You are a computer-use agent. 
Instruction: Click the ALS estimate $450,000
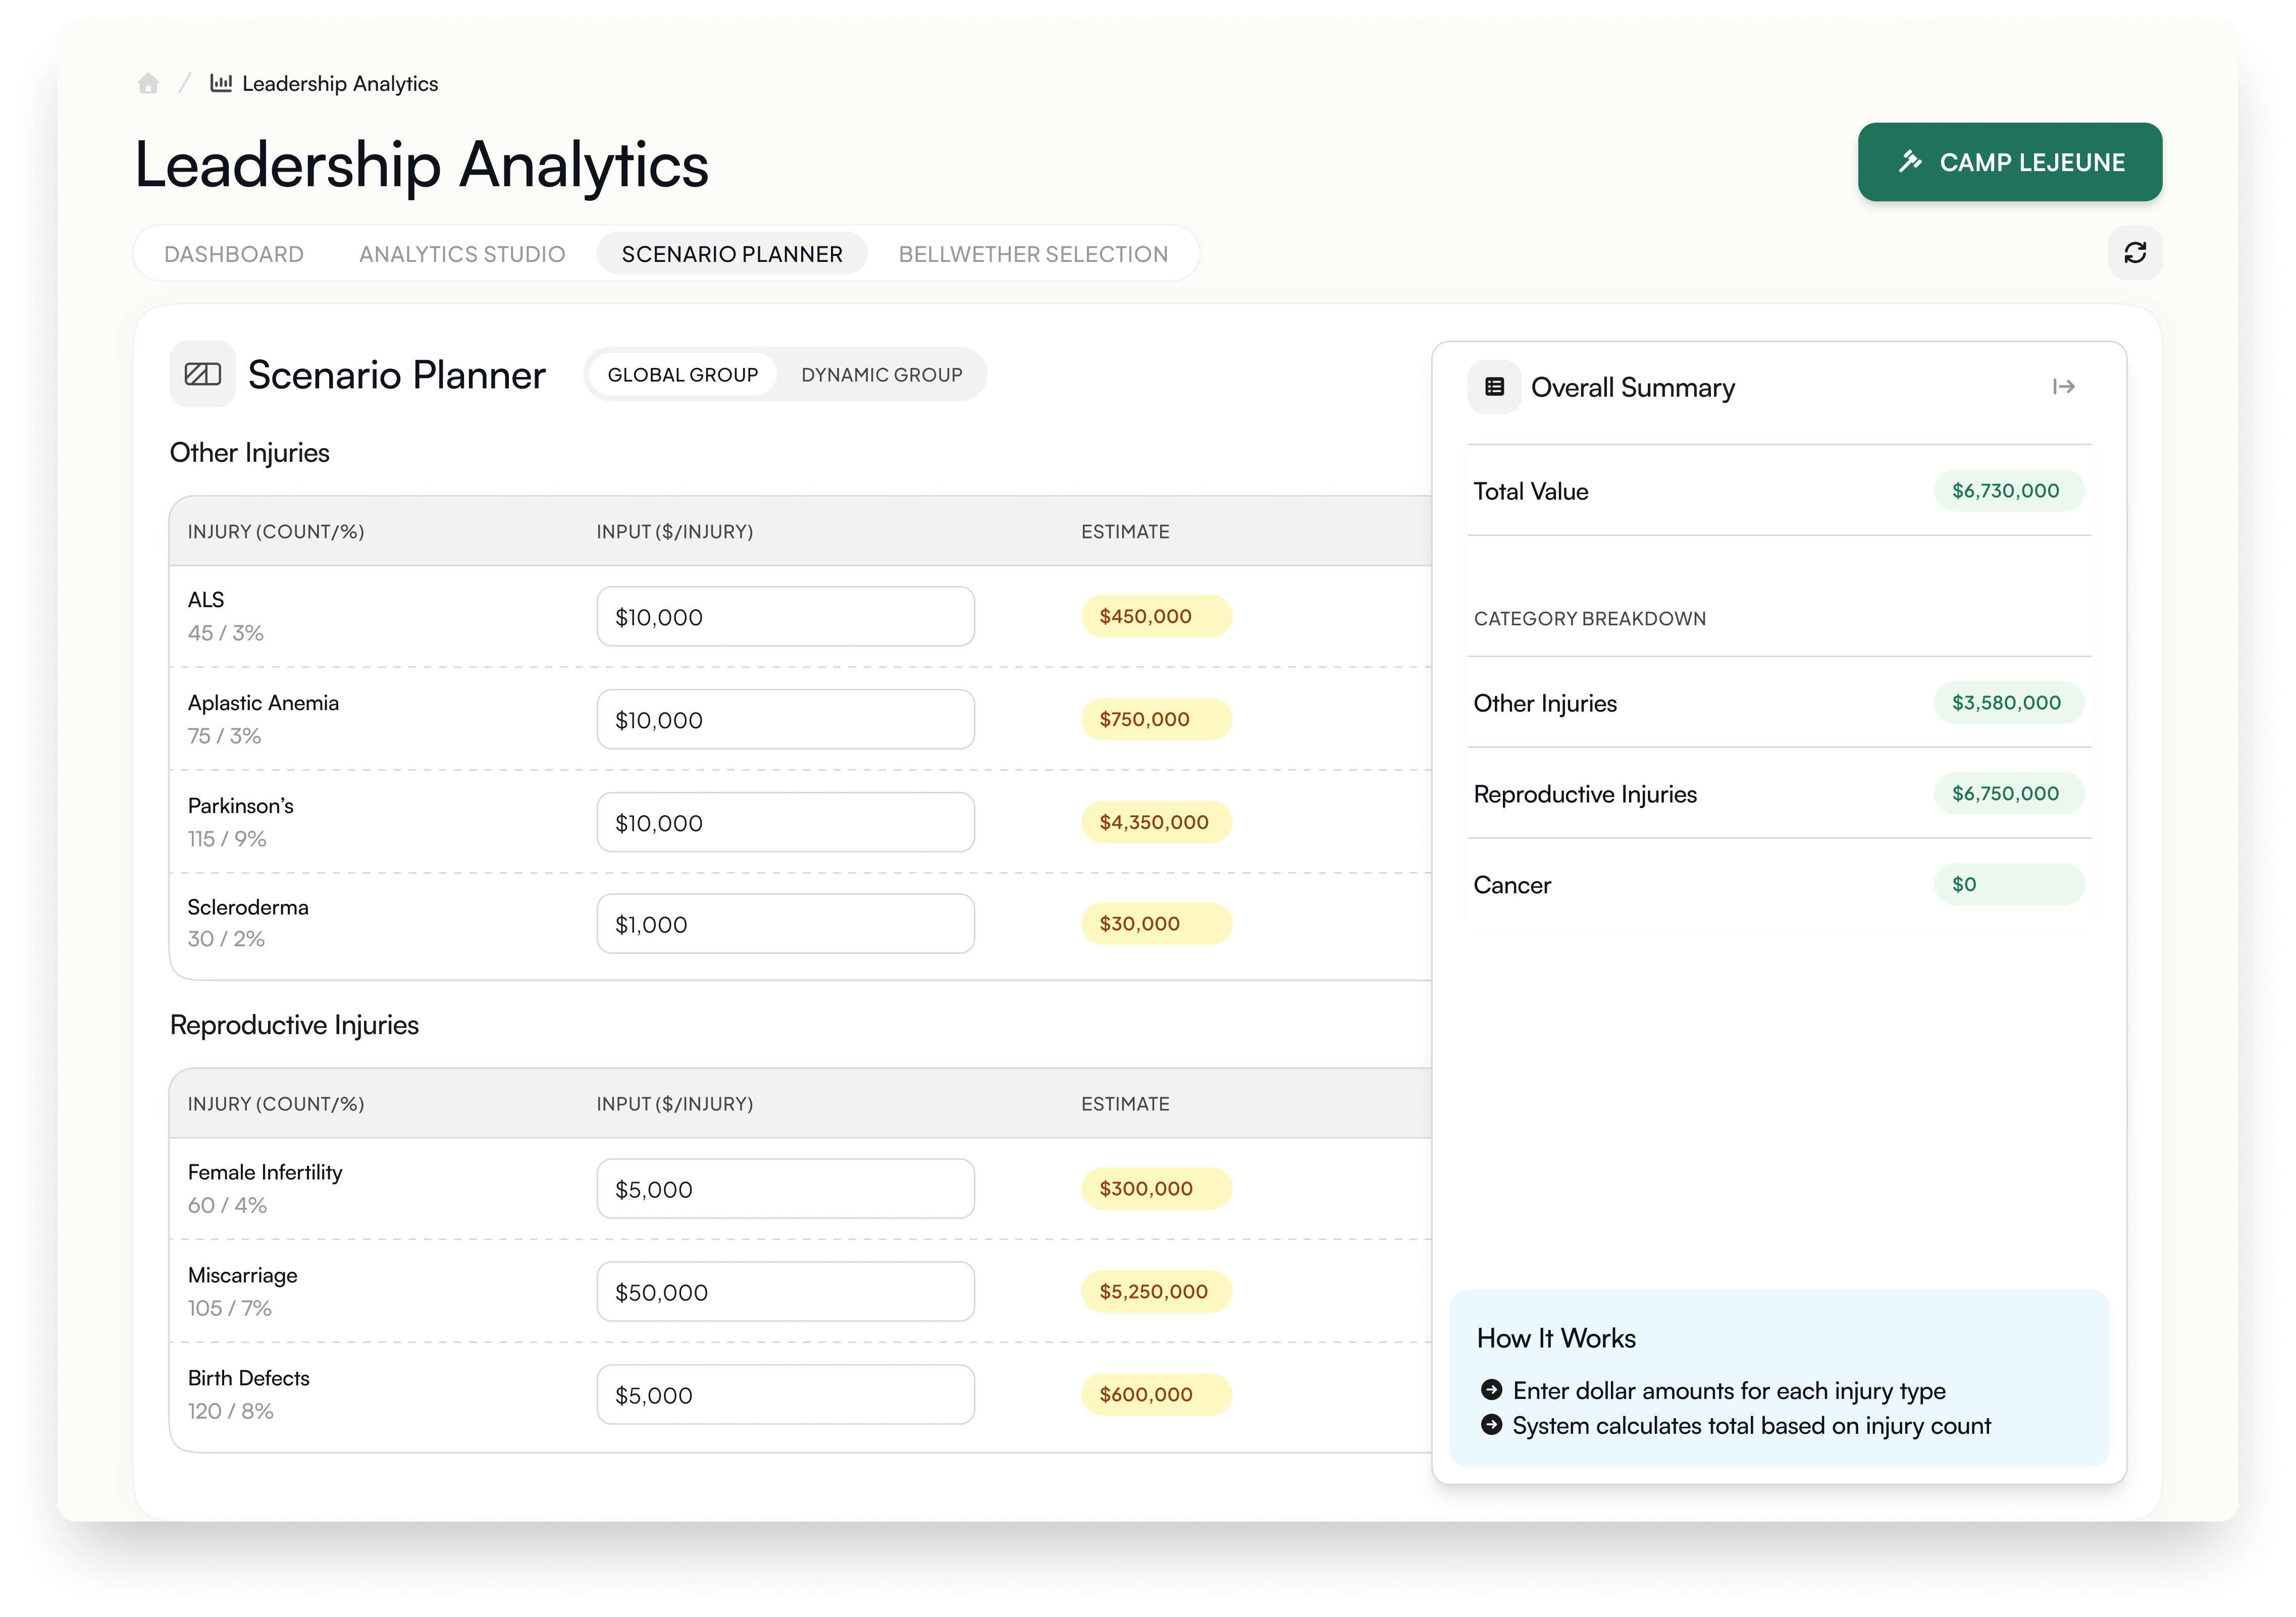(x=1156, y=617)
